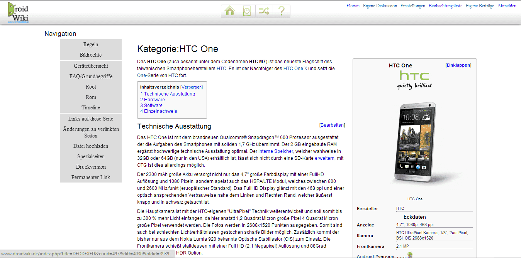Select Timeline in the sidebar
Image resolution: width=521 pixels, height=258 pixels.
(91, 107)
